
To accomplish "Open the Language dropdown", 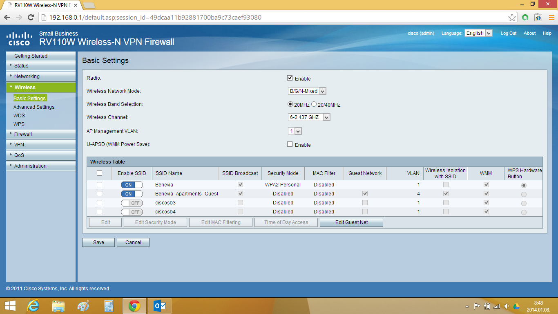I will coord(478,33).
